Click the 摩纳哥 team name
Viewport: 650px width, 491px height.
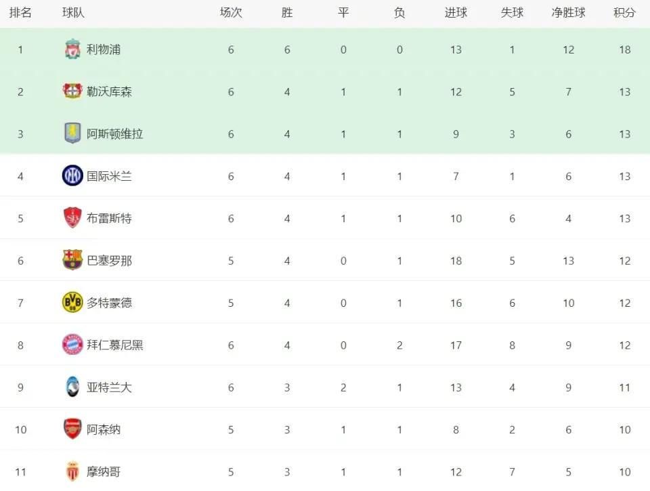104,471
